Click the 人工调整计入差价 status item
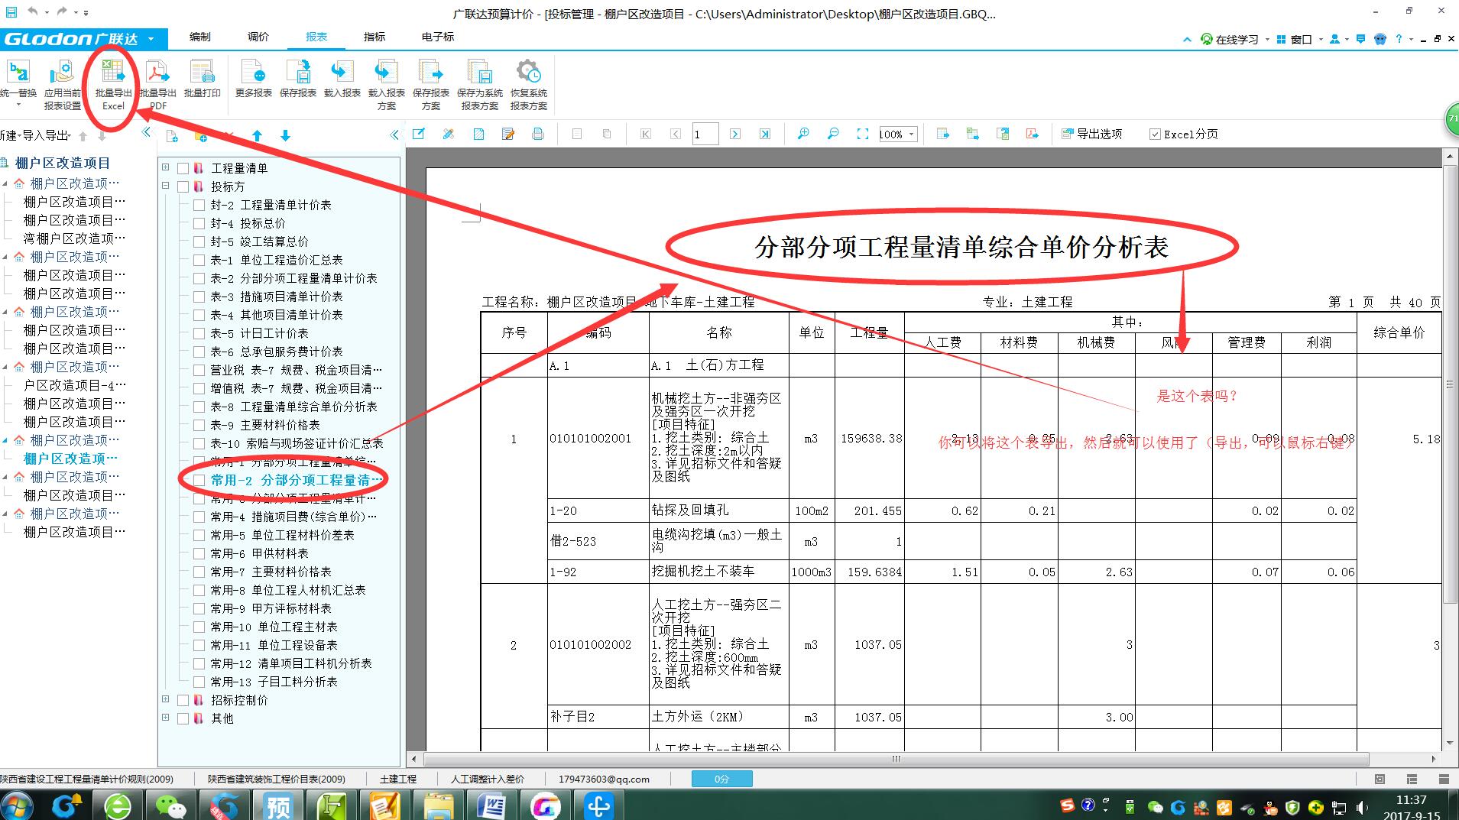This screenshot has height=820, width=1459. coord(487,779)
